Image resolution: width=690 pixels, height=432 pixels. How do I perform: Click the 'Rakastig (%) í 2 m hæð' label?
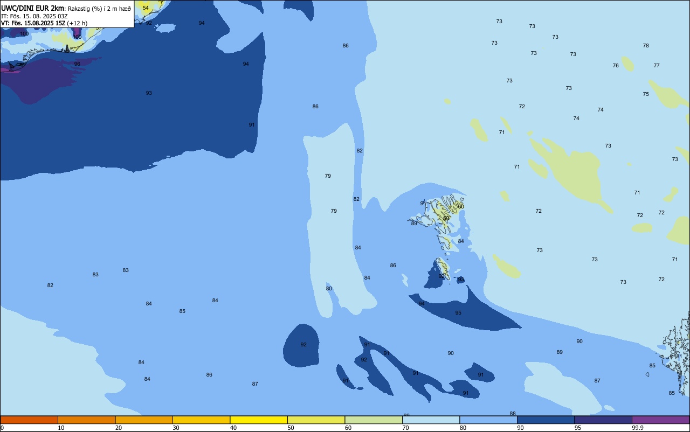click(x=99, y=9)
